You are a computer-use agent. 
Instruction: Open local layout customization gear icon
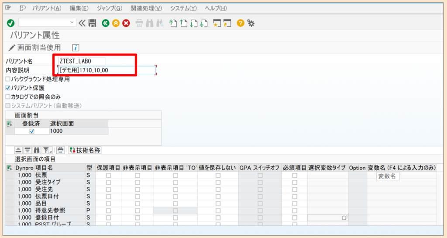pos(251,23)
